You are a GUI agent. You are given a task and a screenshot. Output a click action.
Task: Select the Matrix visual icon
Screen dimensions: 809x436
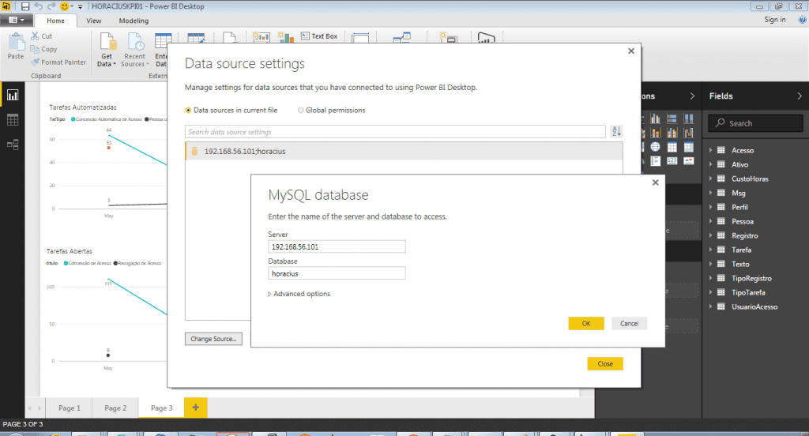[x=688, y=147]
